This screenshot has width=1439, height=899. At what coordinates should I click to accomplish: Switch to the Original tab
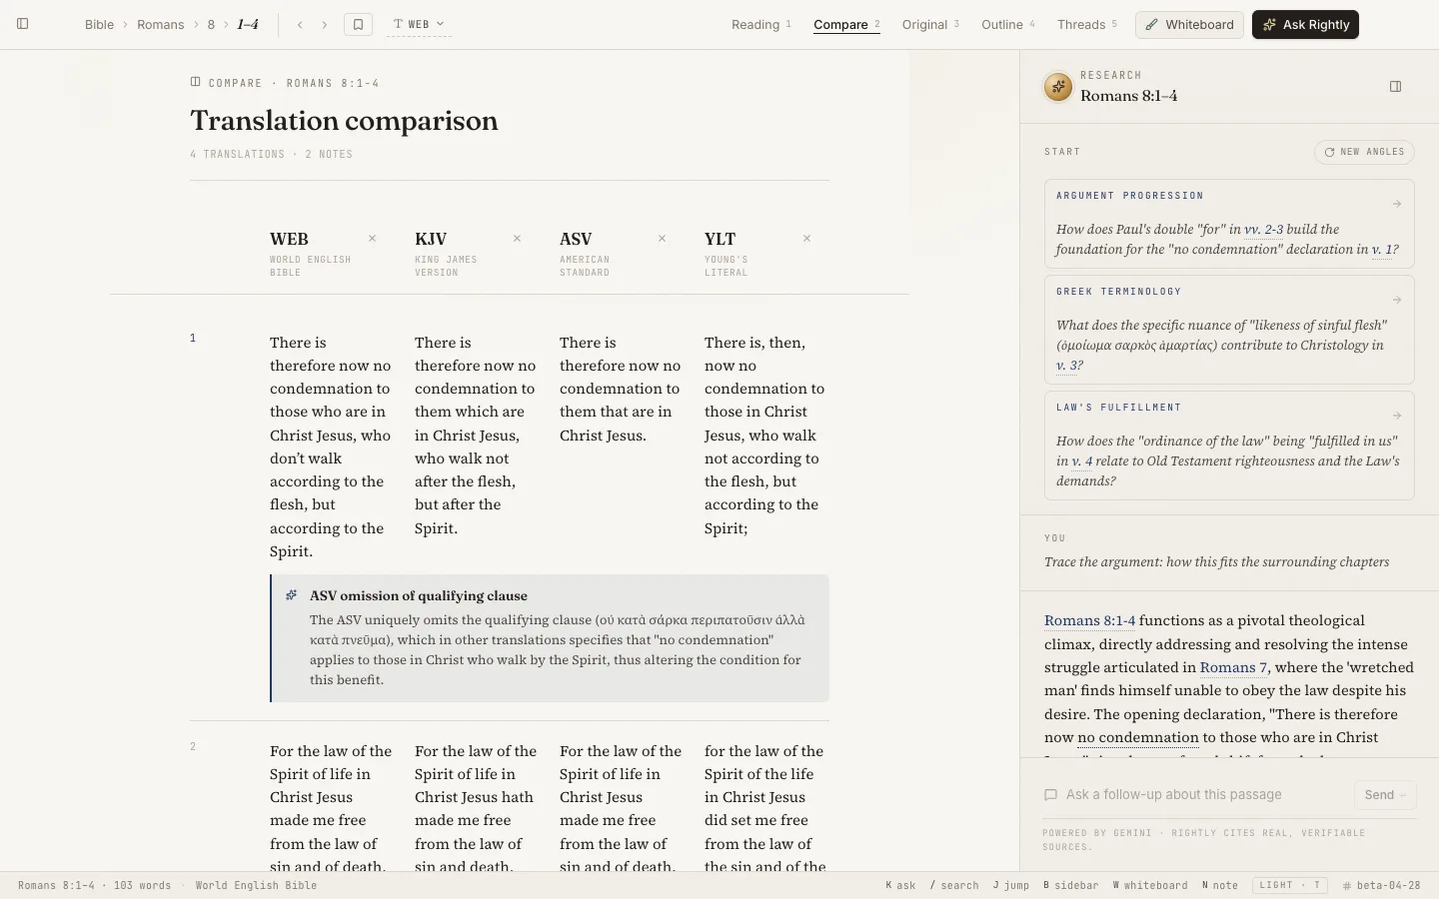(x=930, y=24)
